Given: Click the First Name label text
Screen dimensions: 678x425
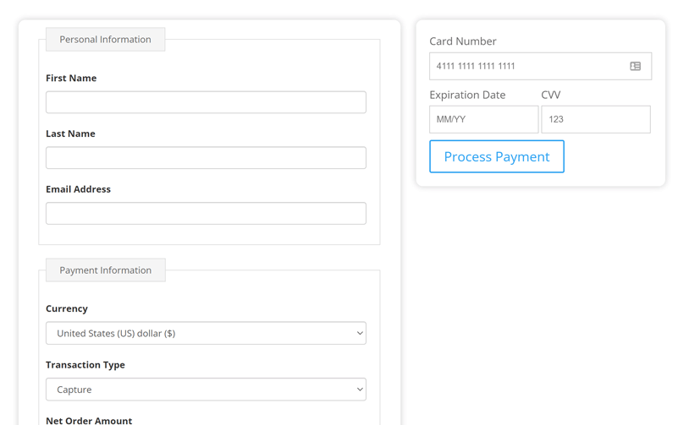Looking at the screenshot, I should point(71,78).
